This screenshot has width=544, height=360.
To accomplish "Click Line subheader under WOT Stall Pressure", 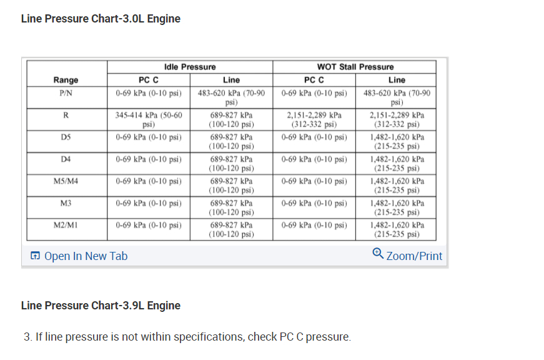I will [397, 80].
